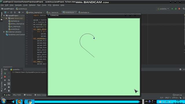Expand the venv library root folder
The width and height of the screenshot is (185, 104).
point(6,18)
